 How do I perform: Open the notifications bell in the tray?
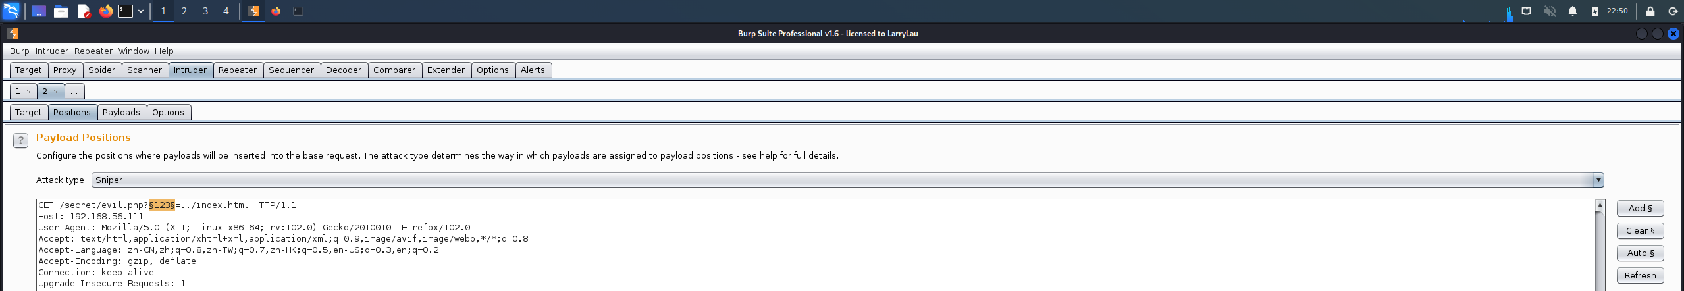point(1573,11)
